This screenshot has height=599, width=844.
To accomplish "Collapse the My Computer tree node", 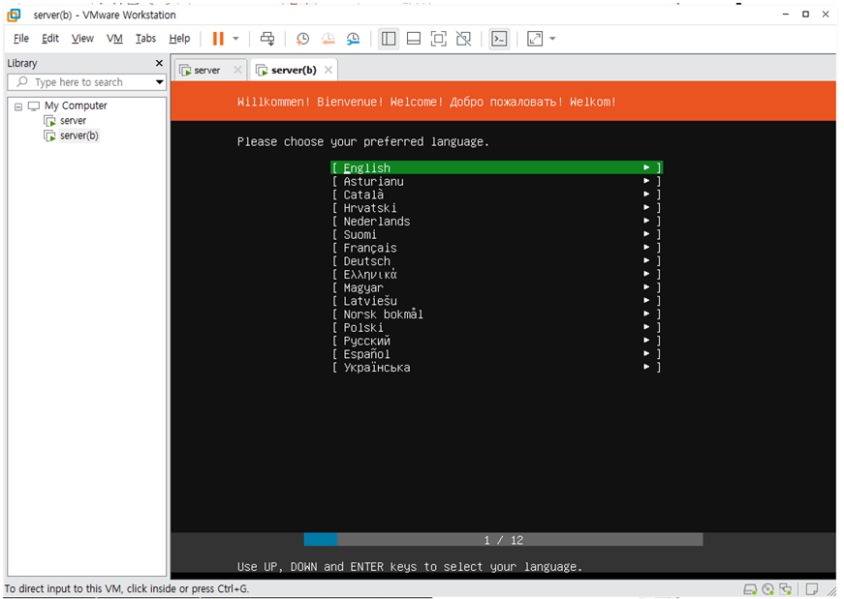I will 18,106.
